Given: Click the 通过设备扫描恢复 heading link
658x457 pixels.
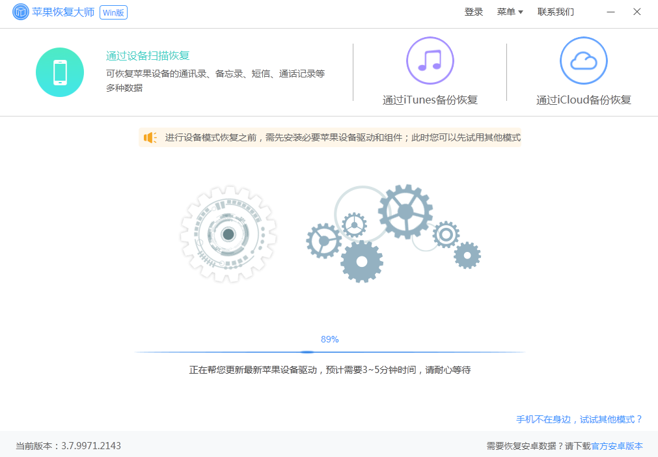Looking at the screenshot, I should point(146,56).
